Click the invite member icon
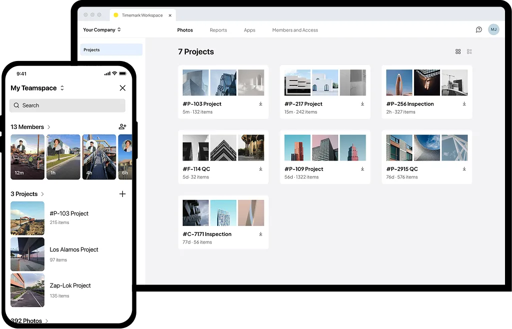The image size is (512, 329). pyautogui.click(x=122, y=126)
